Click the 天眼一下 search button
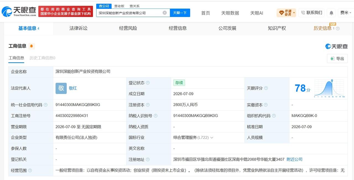Image resolution: width=354 pixels, height=180 pixels. [180, 13]
